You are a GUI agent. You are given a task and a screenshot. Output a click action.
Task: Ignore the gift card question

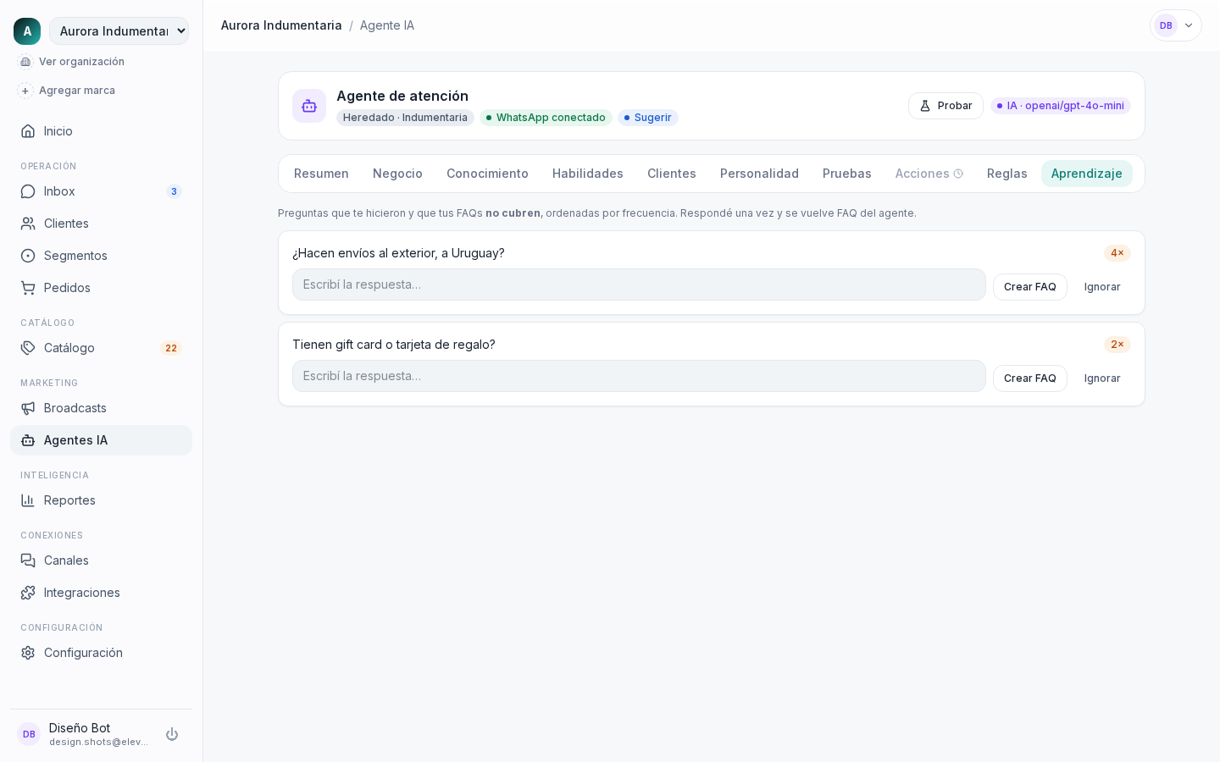coord(1102,378)
